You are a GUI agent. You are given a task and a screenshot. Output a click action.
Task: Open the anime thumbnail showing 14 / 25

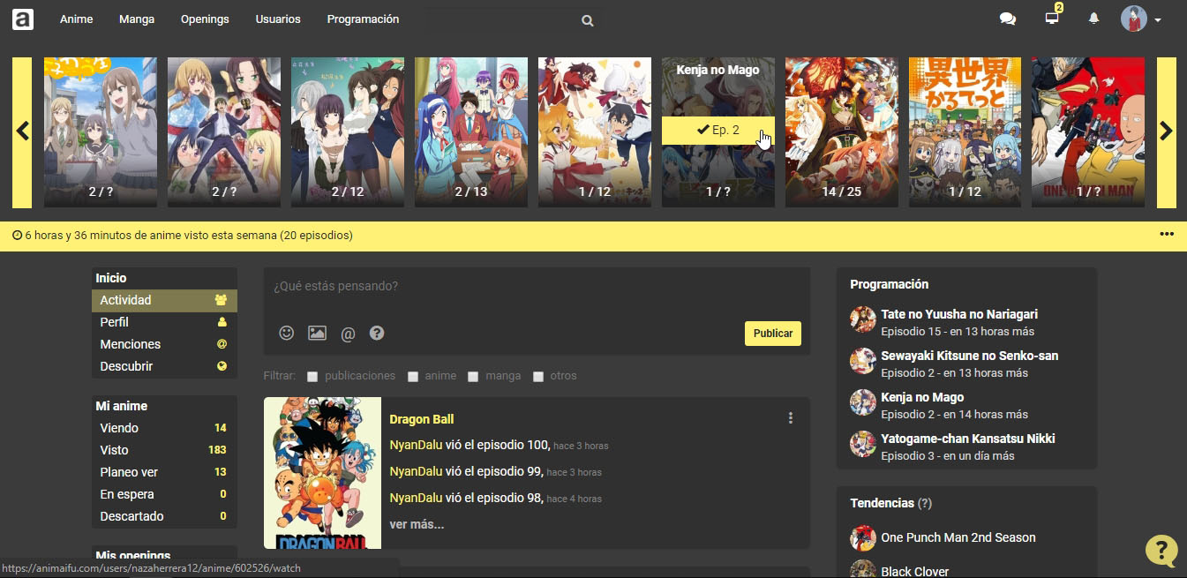[841, 132]
